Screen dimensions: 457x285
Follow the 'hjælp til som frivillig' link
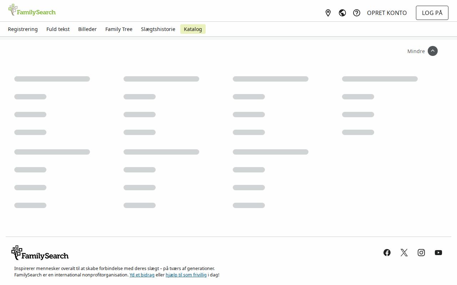186,275
